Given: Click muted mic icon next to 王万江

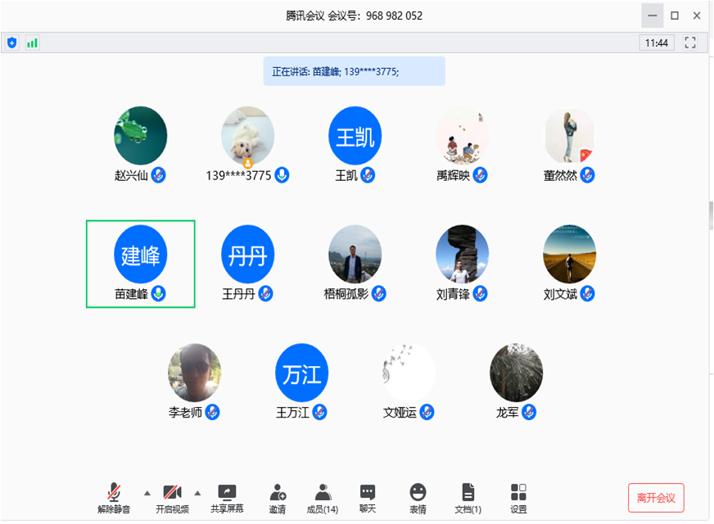Looking at the screenshot, I should click(x=319, y=412).
